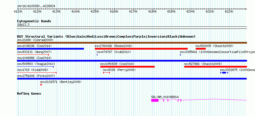
Task: Click the 4140k ruler tick label
Action: 76,12
